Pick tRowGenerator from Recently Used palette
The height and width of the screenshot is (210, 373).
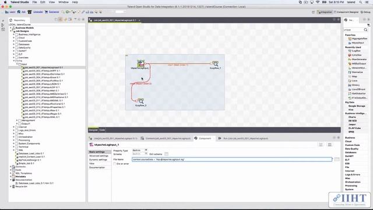(357, 60)
